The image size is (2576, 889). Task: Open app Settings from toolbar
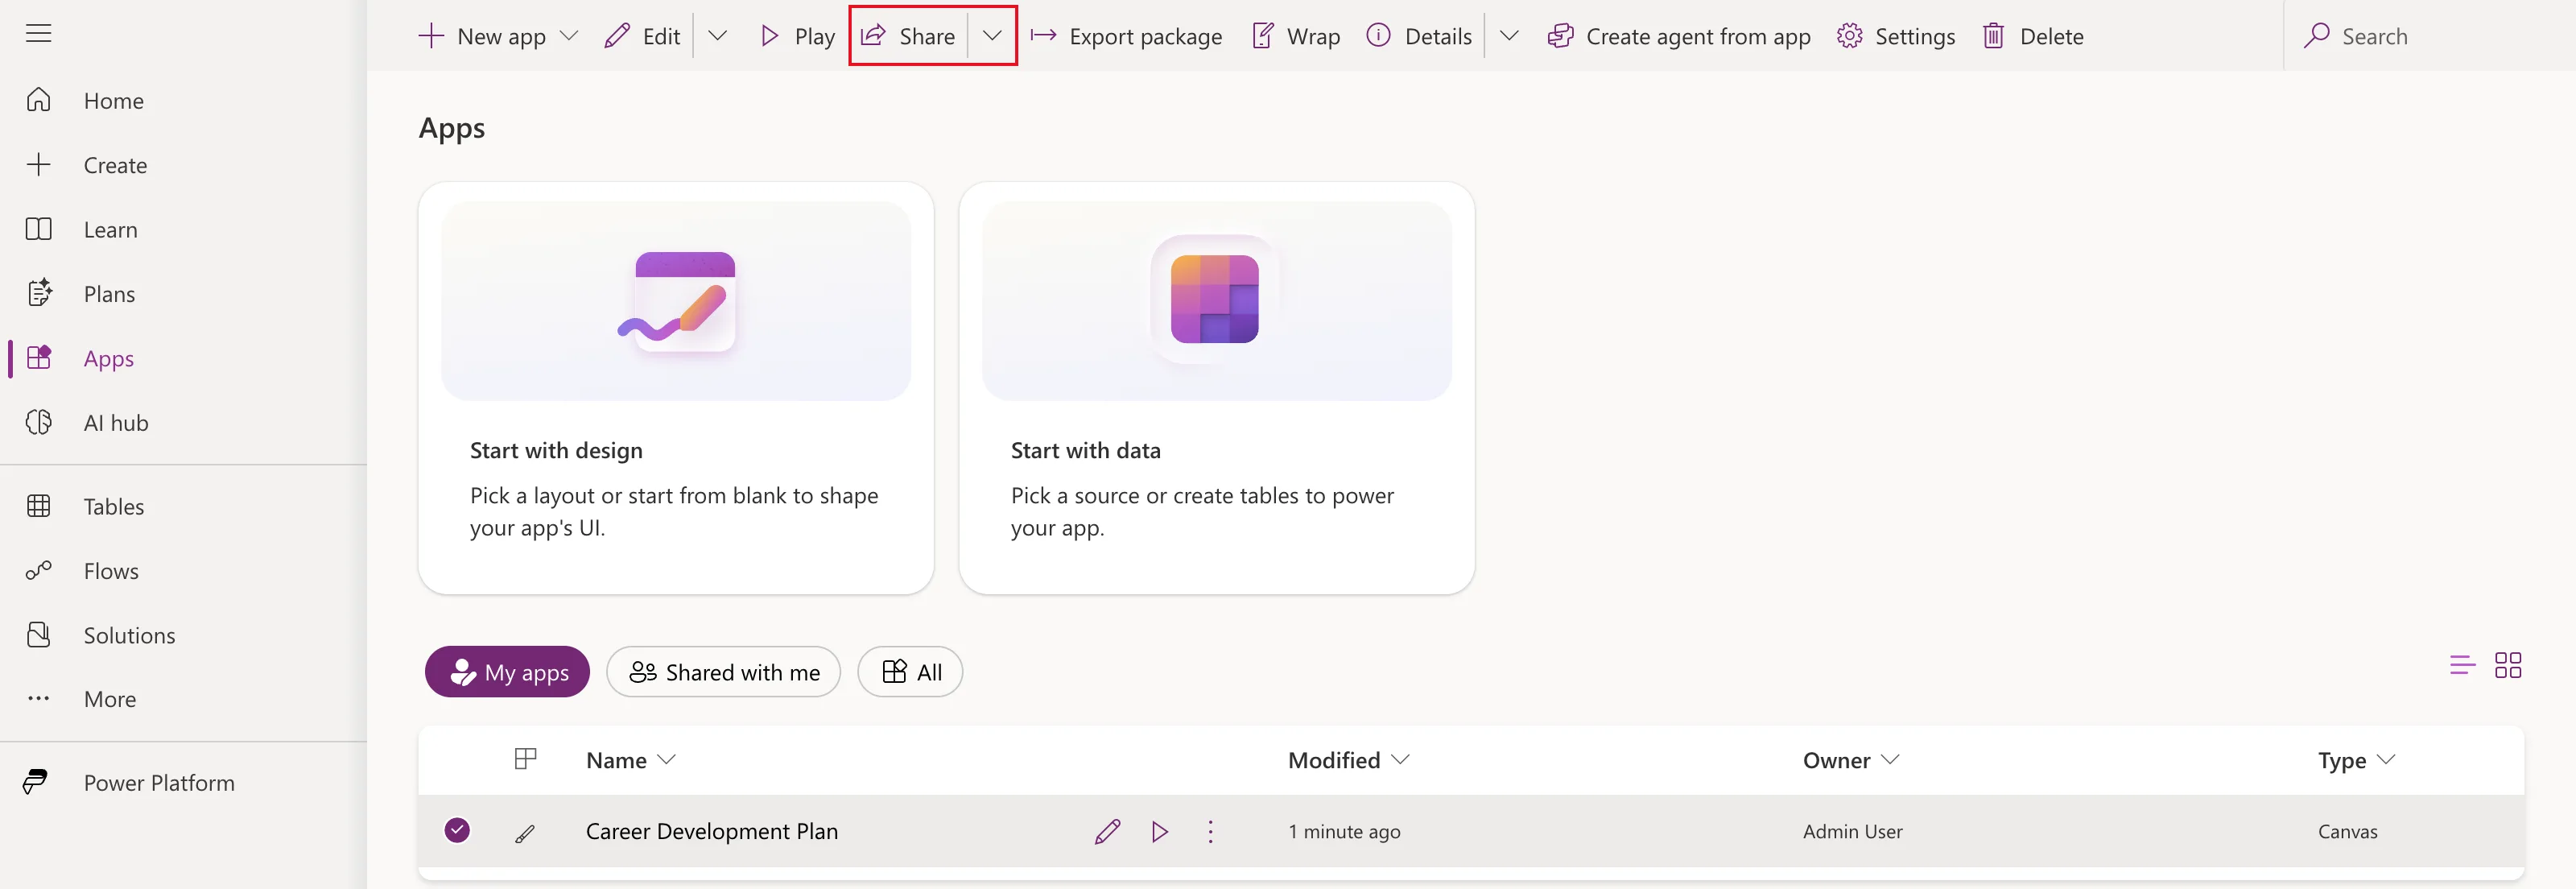point(1896,36)
